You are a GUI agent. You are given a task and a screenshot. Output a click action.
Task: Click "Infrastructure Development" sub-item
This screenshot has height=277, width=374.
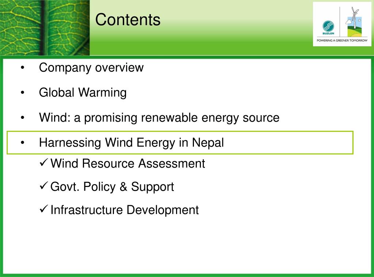(125, 210)
